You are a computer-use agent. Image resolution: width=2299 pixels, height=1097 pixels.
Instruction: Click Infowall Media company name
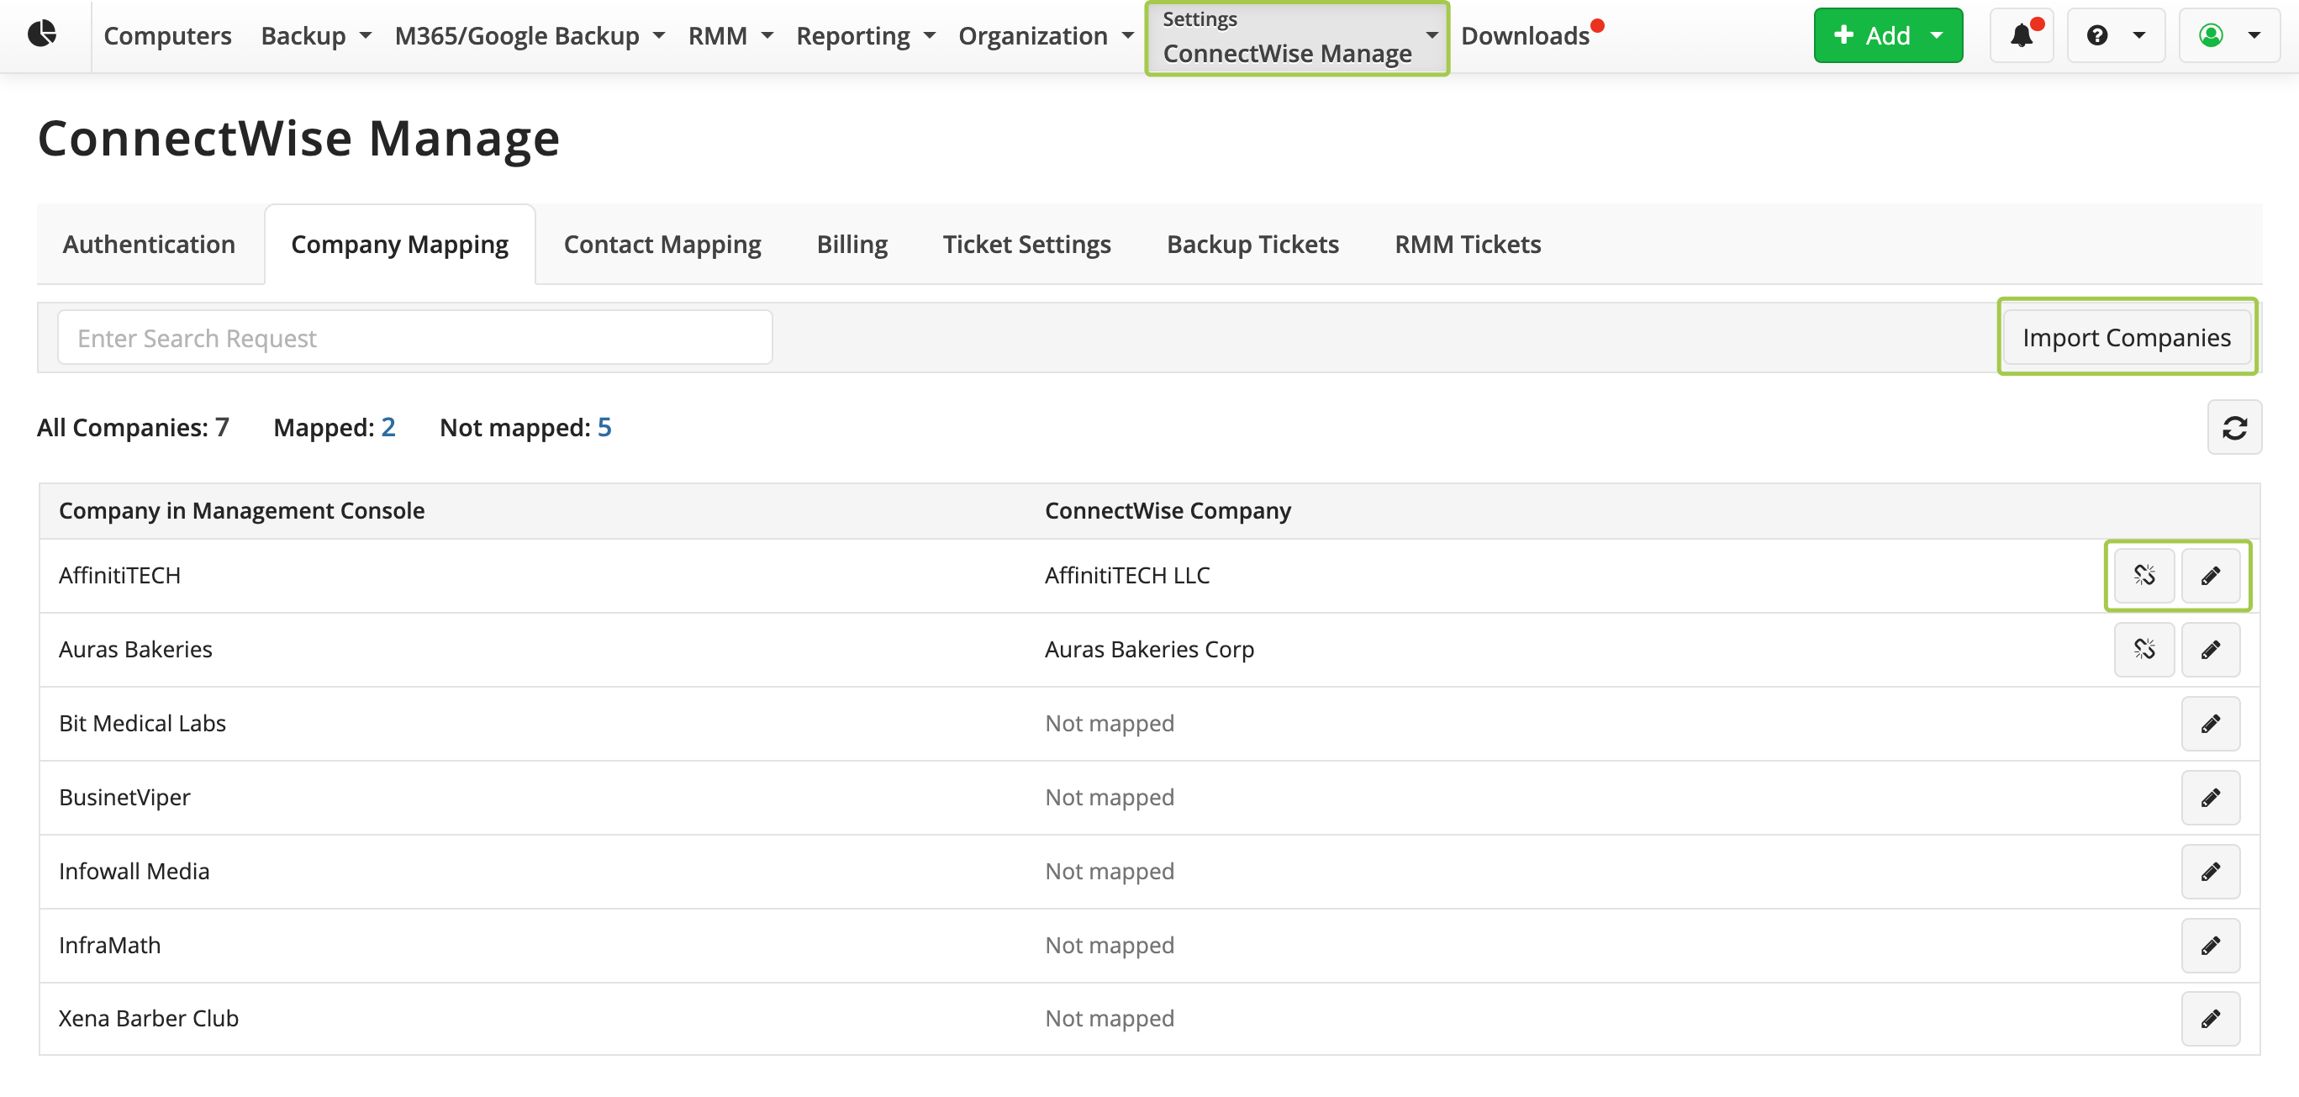tap(134, 872)
